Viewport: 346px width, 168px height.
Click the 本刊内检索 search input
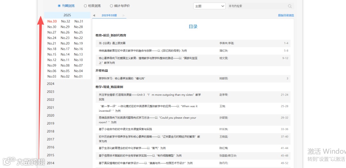[x=257, y=6]
